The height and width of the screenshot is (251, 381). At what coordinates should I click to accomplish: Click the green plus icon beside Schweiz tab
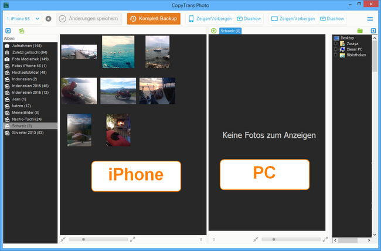[213, 30]
